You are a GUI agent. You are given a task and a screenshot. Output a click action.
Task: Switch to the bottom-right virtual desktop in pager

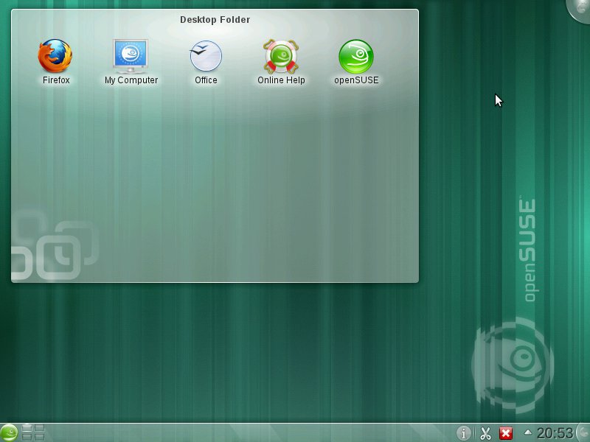click(x=40, y=437)
